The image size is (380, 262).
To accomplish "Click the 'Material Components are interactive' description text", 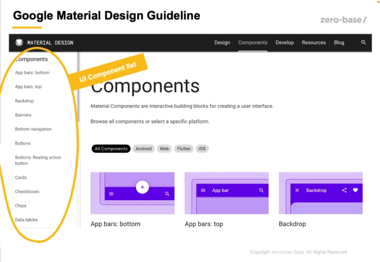I will pyautogui.click(x=182, y=106).
